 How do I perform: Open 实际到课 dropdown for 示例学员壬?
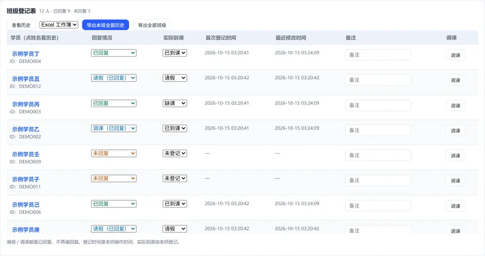click(175, 153)
